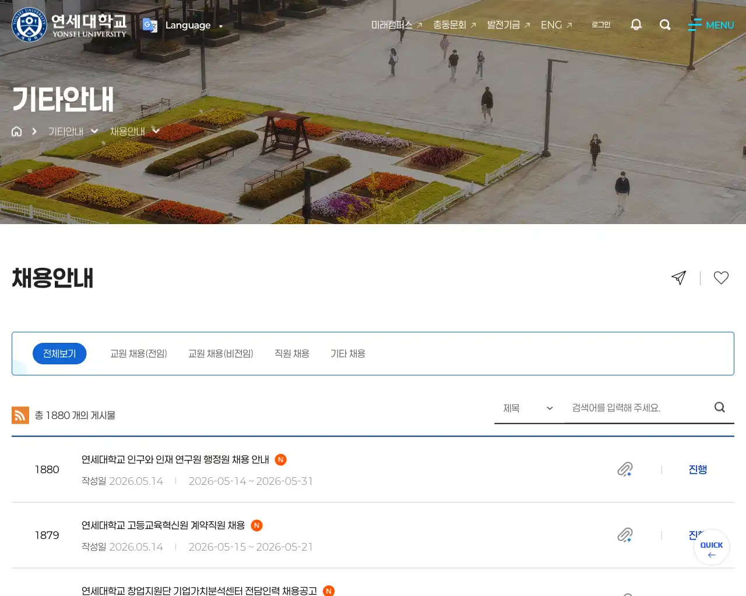Click attachment icon for post 1880
Image resolution: width=746 pixels, height=596 pixels.
[625, 469]
